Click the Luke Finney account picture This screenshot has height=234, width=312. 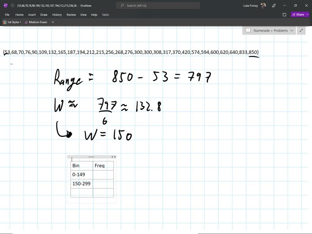[x=263, y=5]
